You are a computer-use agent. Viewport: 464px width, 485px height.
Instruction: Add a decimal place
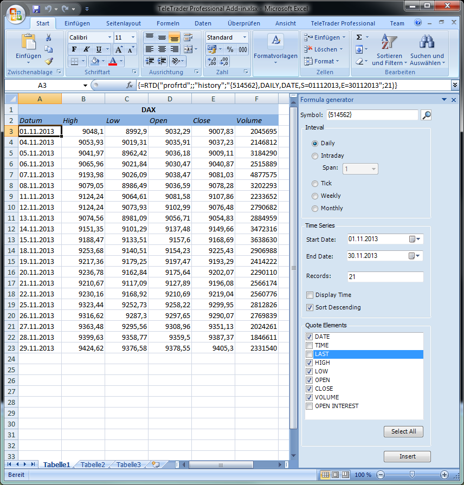(212, 61)
